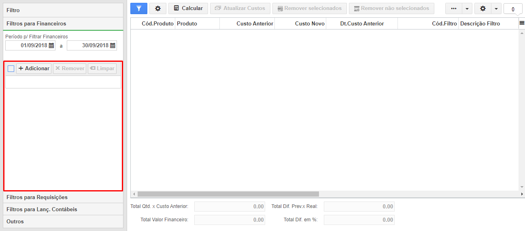Click the right-side gear configuration icon

tap(482, 8)
